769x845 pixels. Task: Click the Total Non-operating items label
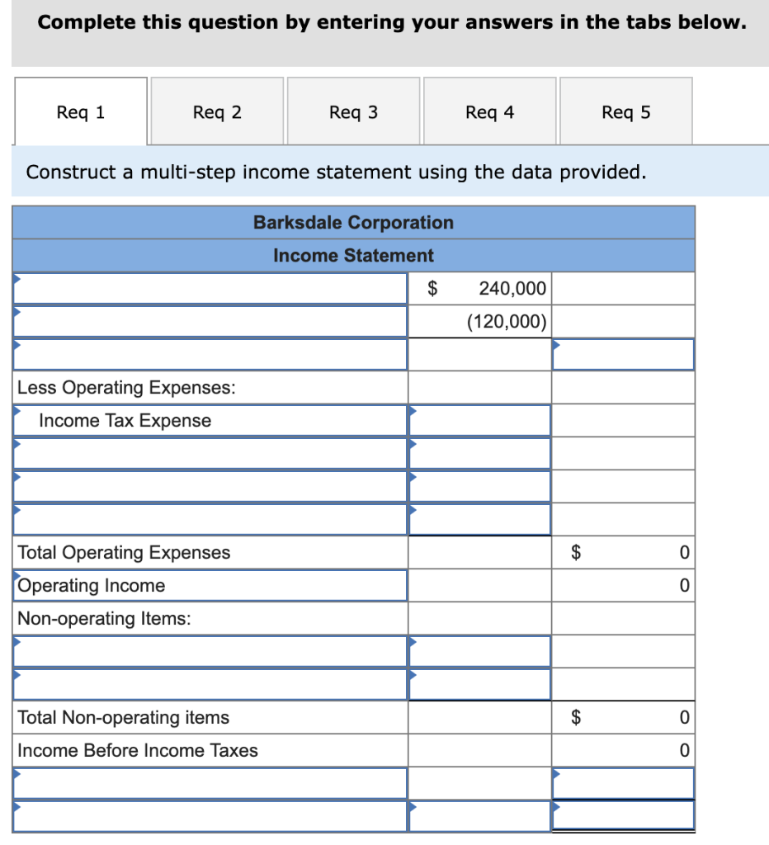[x=123, y=717]
